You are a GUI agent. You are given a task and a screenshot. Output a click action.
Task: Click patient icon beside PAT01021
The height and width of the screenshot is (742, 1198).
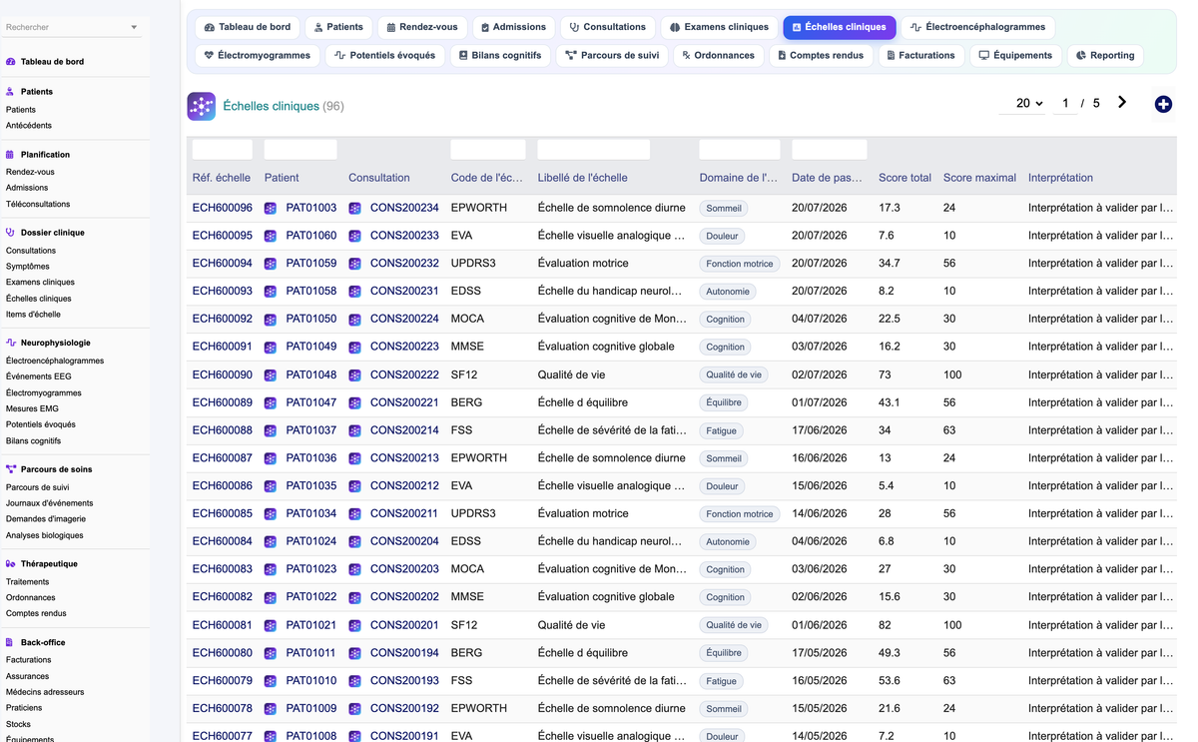point(271,625)
